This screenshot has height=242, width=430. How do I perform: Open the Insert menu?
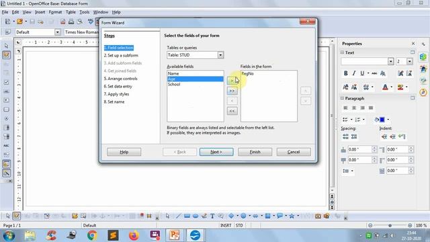tap(40, 12)
